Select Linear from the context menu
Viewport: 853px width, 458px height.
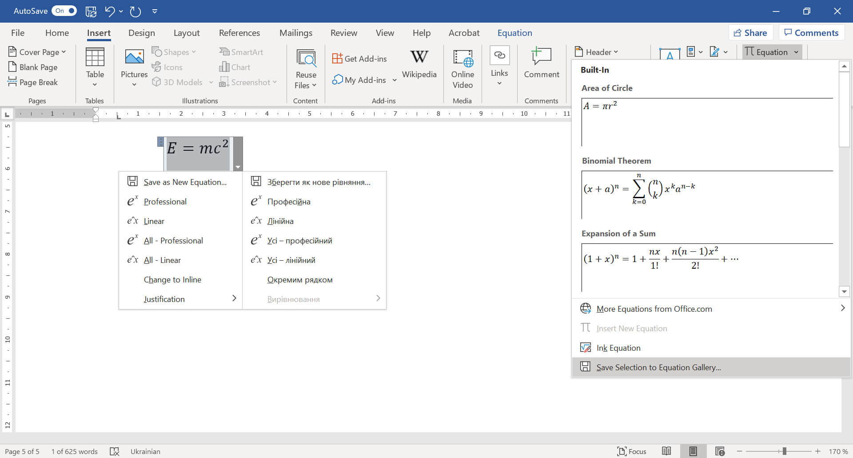pos(154,221)
